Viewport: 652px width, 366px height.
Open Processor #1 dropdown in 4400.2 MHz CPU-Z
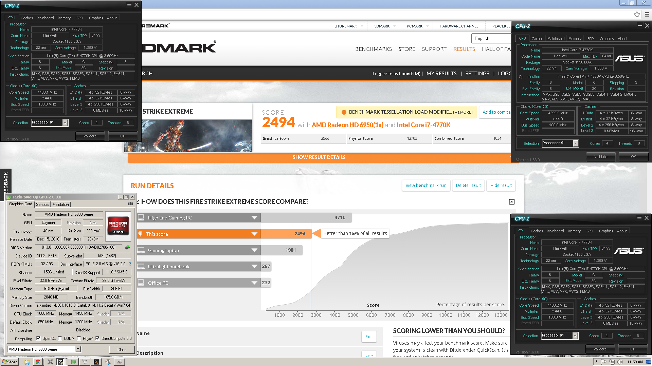coord(575,336)
